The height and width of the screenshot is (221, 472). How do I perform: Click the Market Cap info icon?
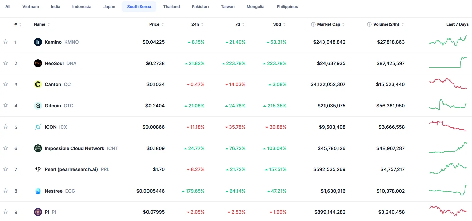[x=313, y=24]
